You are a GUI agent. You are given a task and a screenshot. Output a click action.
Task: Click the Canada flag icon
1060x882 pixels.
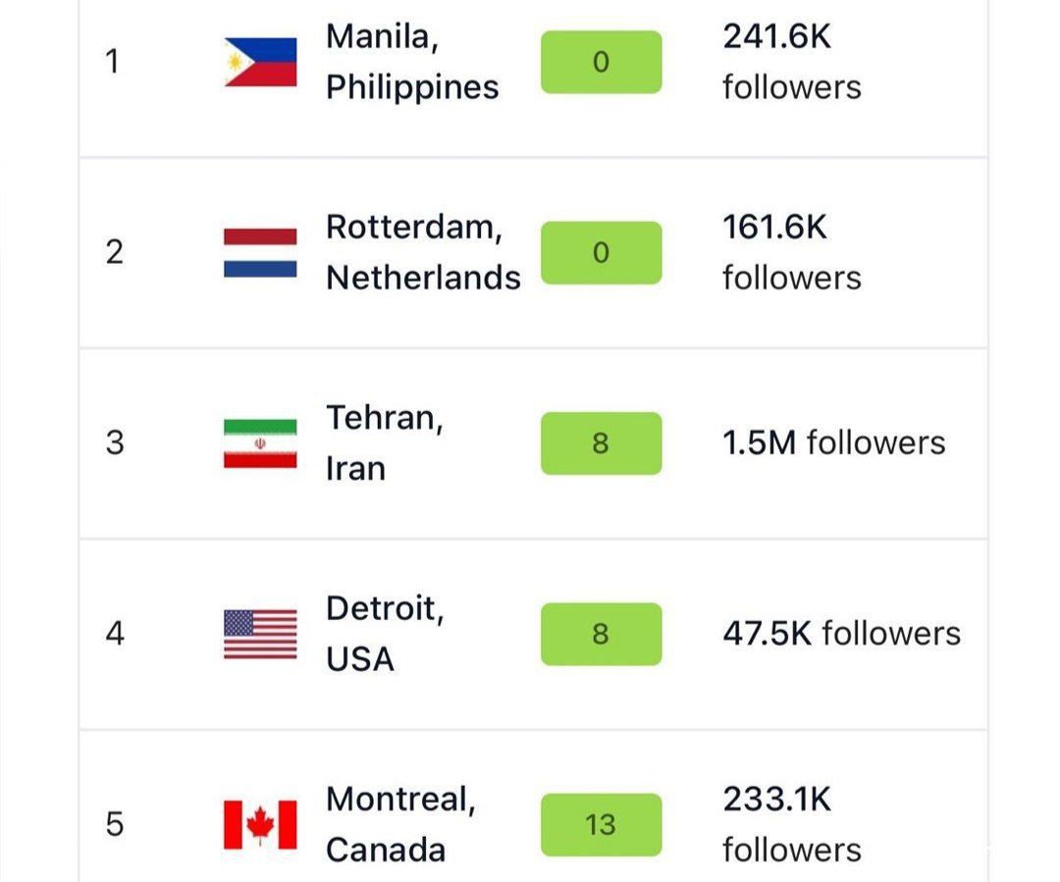point(260,824)
